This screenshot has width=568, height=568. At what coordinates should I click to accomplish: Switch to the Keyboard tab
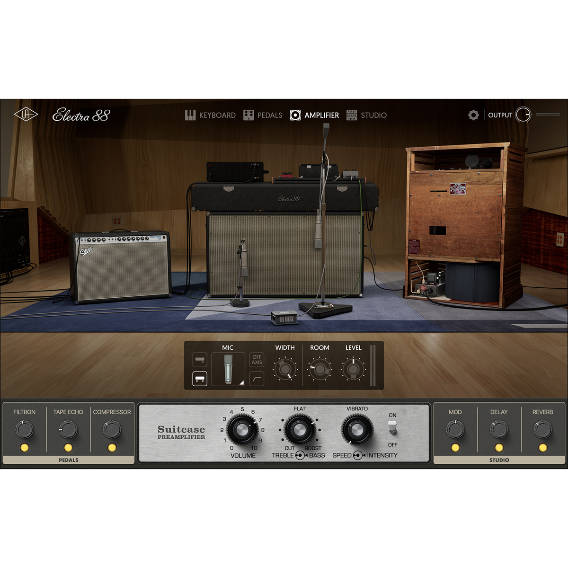210,115
